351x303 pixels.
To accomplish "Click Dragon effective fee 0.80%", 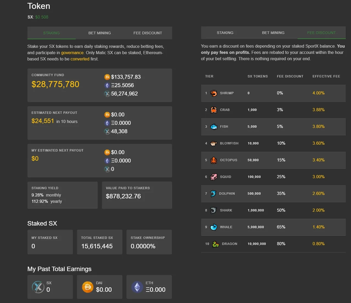I will coord(319,244).
